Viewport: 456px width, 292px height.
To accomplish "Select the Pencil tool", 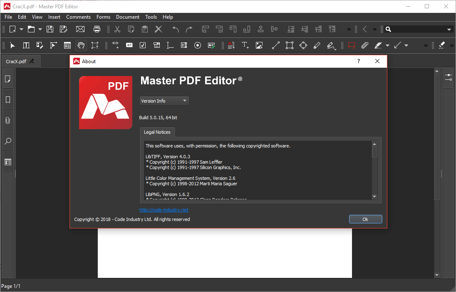I will tap(317, 45).
